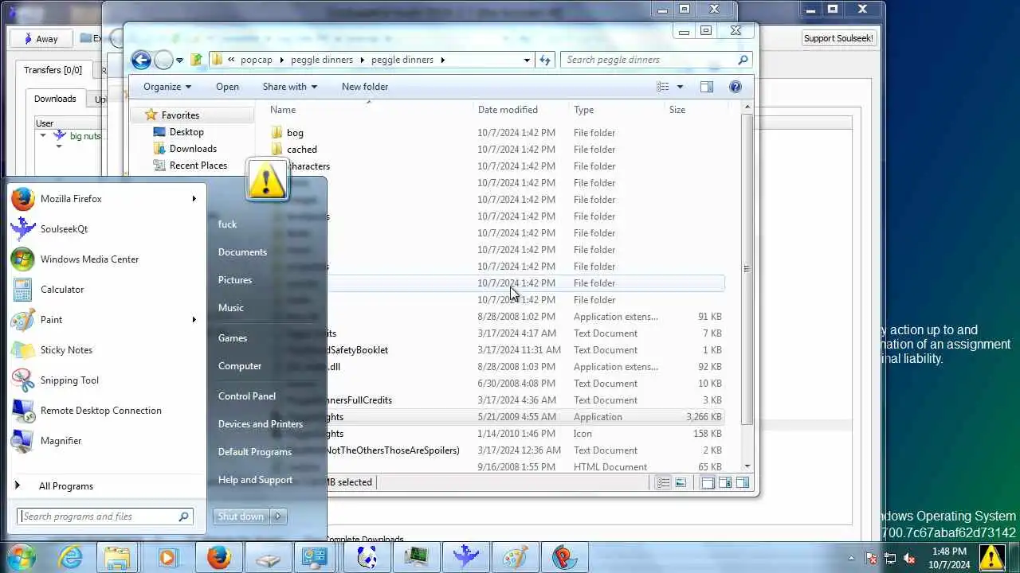Click the Shut down button
This screenshot has height=573, width=1020.
coord(241,516)
